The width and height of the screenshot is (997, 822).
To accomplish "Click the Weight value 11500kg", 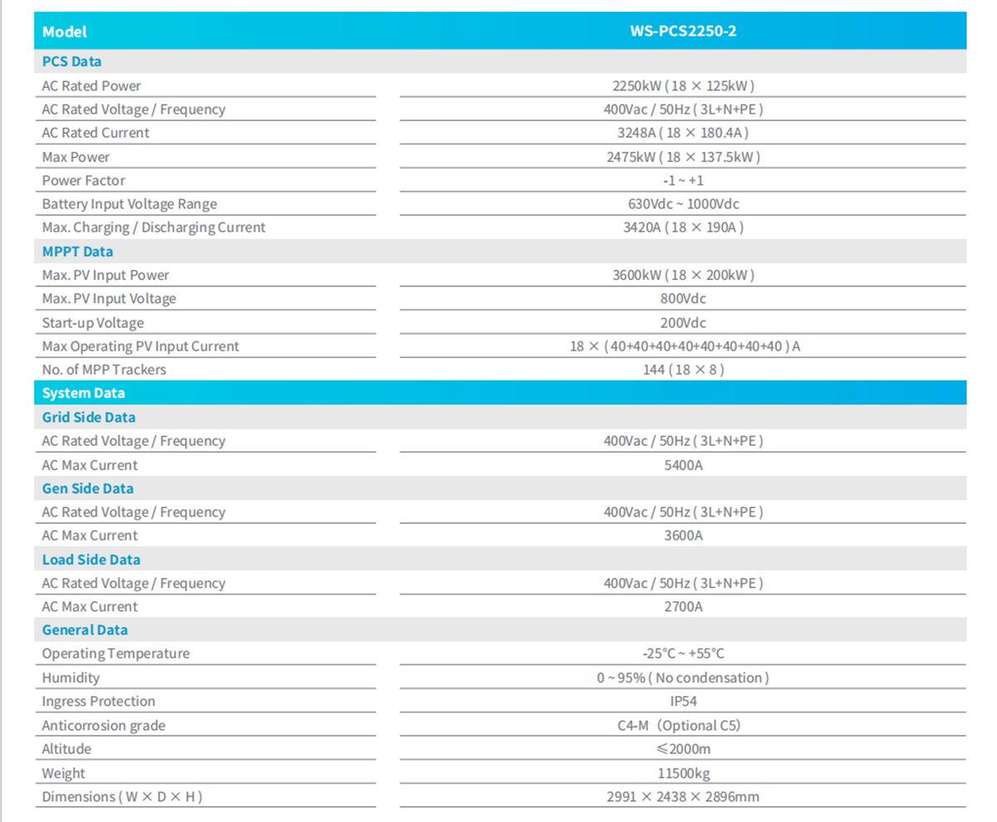I will point(683,773).
